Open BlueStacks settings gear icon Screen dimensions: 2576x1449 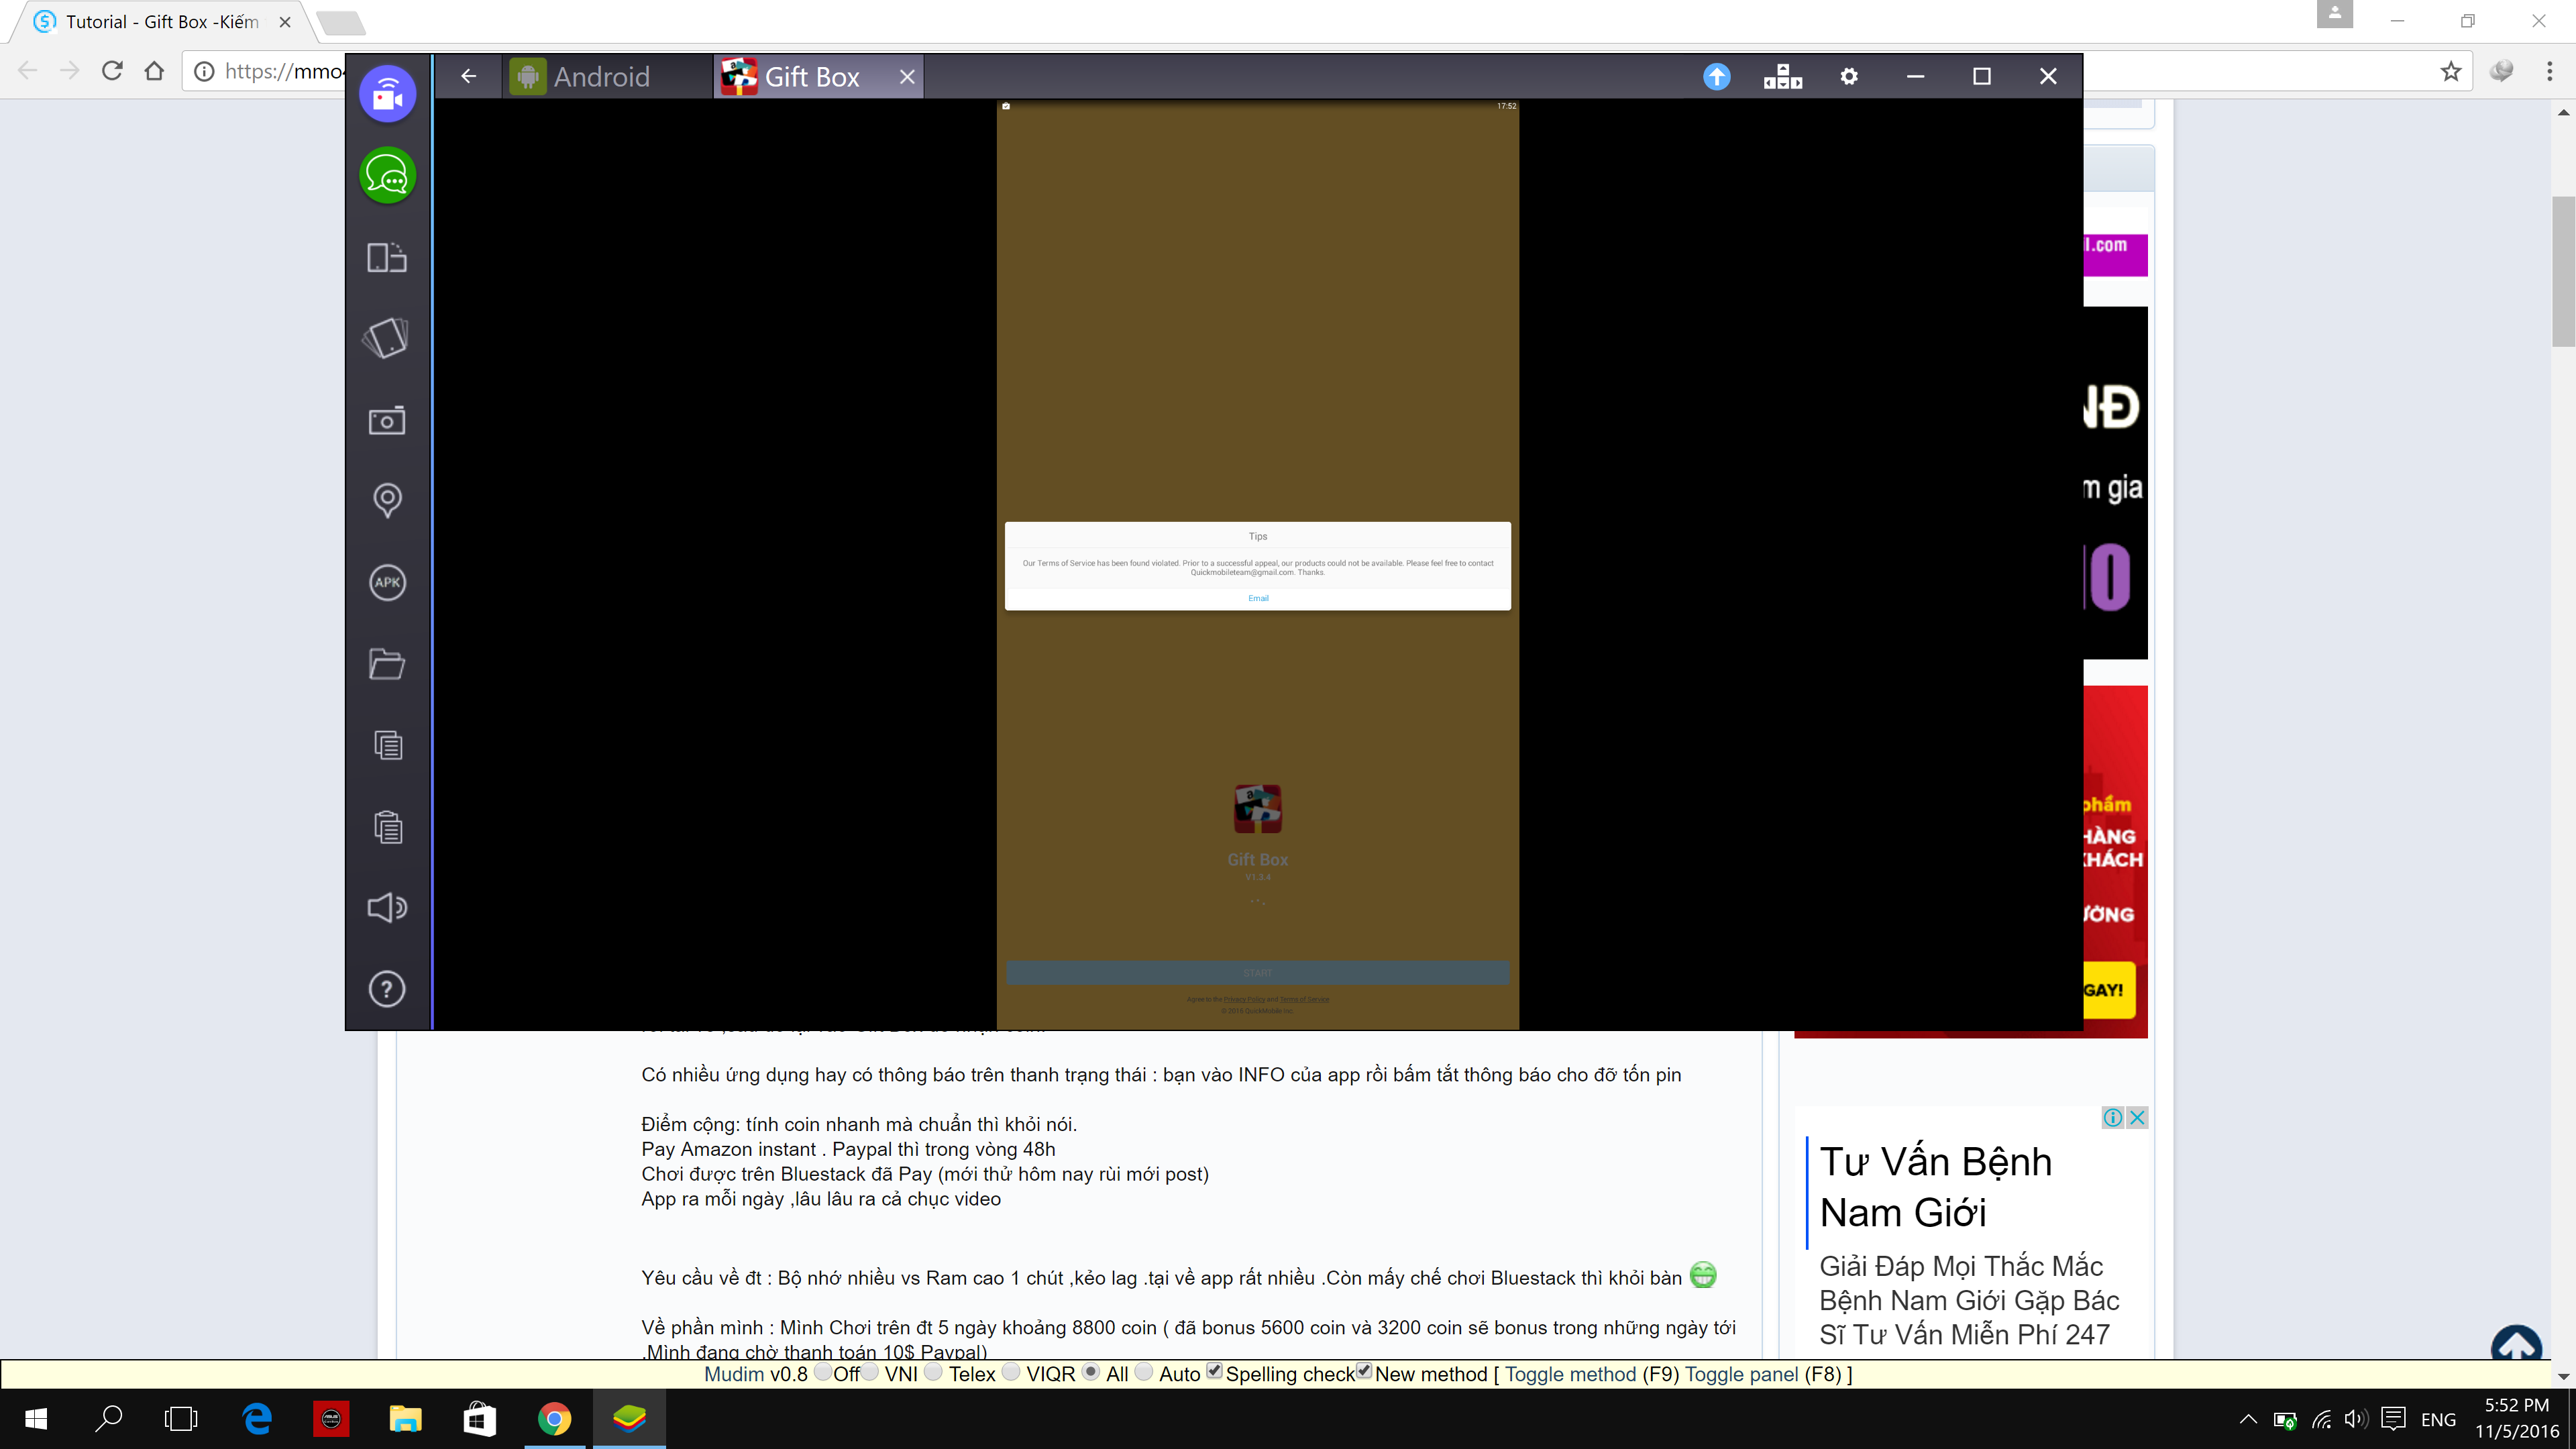[1849, 77]
